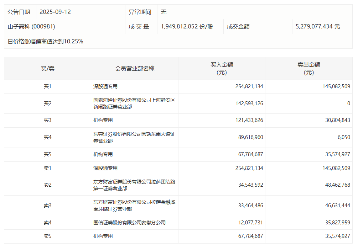The height and width of the screenshot is (245, 358).
Task: Open 国泰海通证券 上海静安区新闸路 branch entry
Action: [x=134, y=103]
